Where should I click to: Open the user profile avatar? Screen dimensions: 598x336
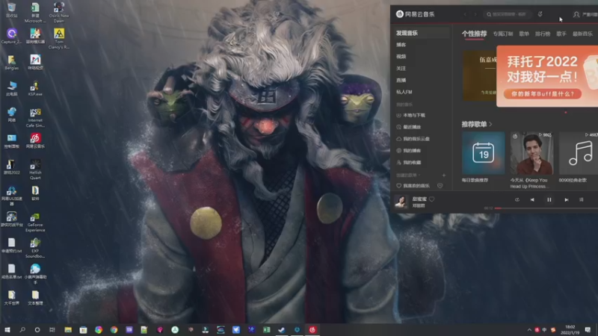click(576, 14)
